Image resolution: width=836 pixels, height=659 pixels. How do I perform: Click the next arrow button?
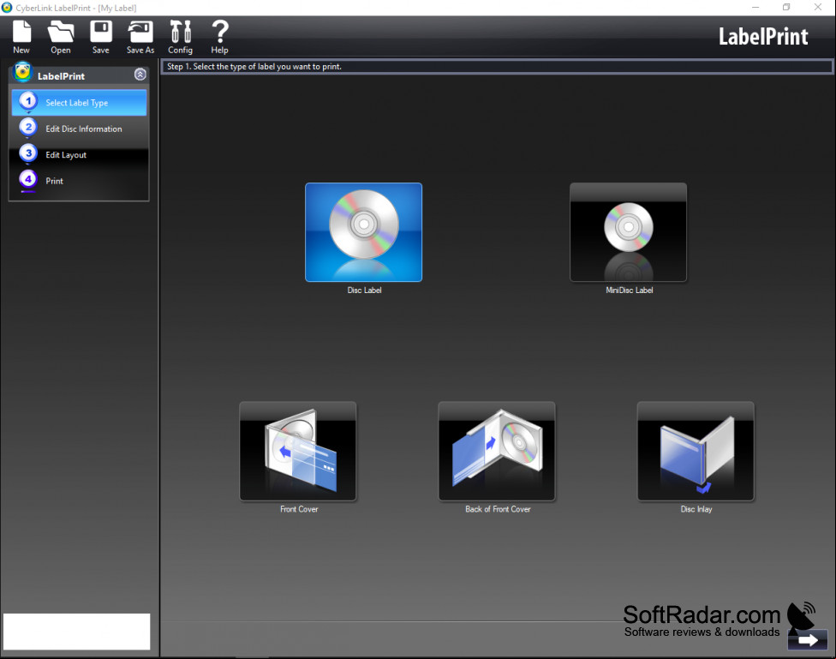(807, 640)
